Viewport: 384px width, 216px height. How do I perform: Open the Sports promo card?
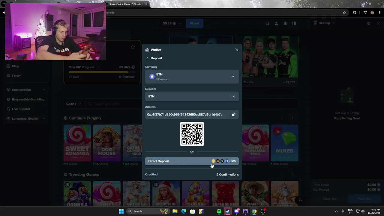coord(266,61)
